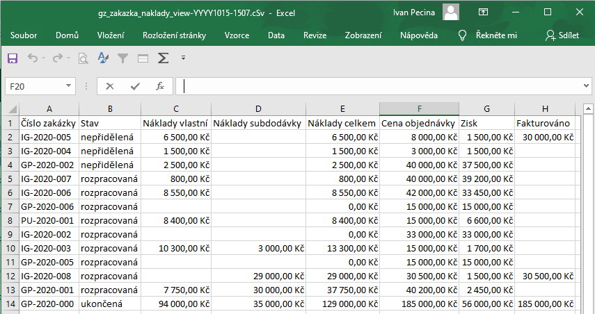
Task: Click the Ivan Pecina account avatar
Action: coord(451,13)
